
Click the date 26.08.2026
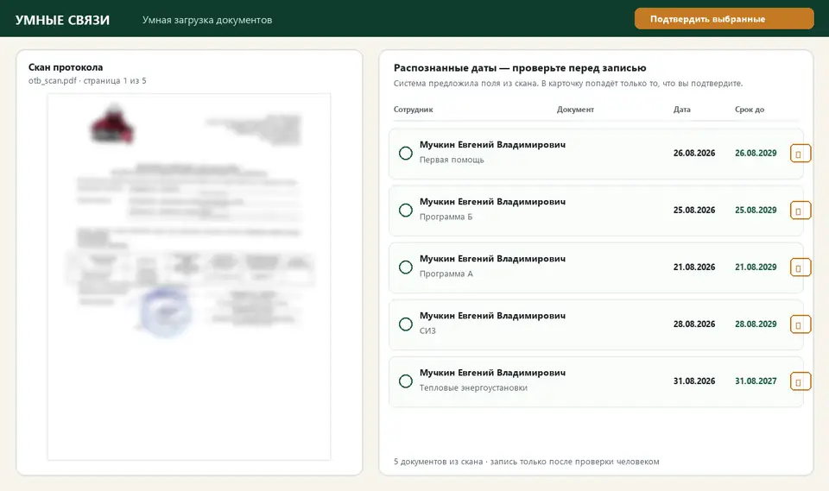[x=694, y=154]
